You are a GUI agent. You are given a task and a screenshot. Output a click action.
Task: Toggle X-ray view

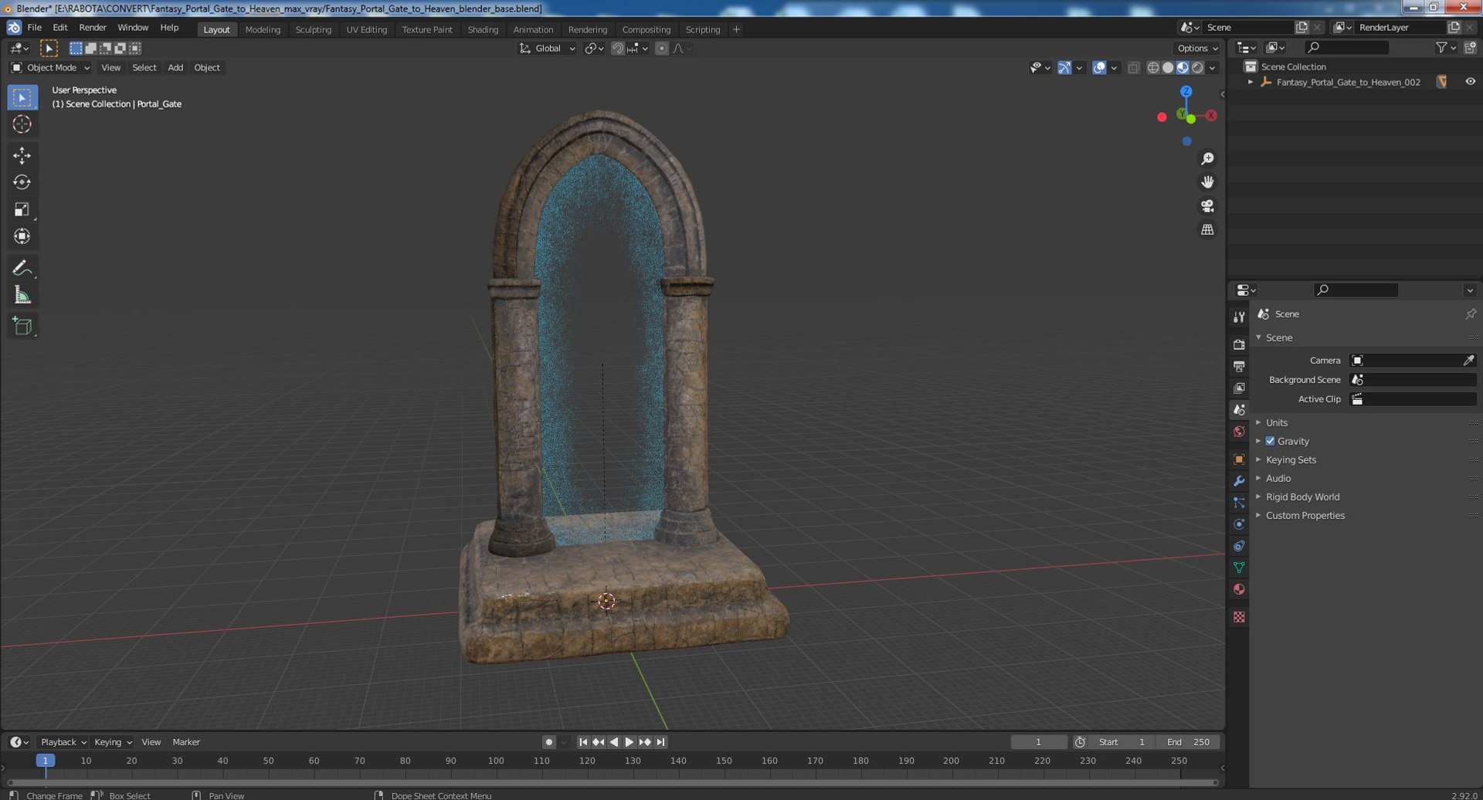click(1133, 68)
